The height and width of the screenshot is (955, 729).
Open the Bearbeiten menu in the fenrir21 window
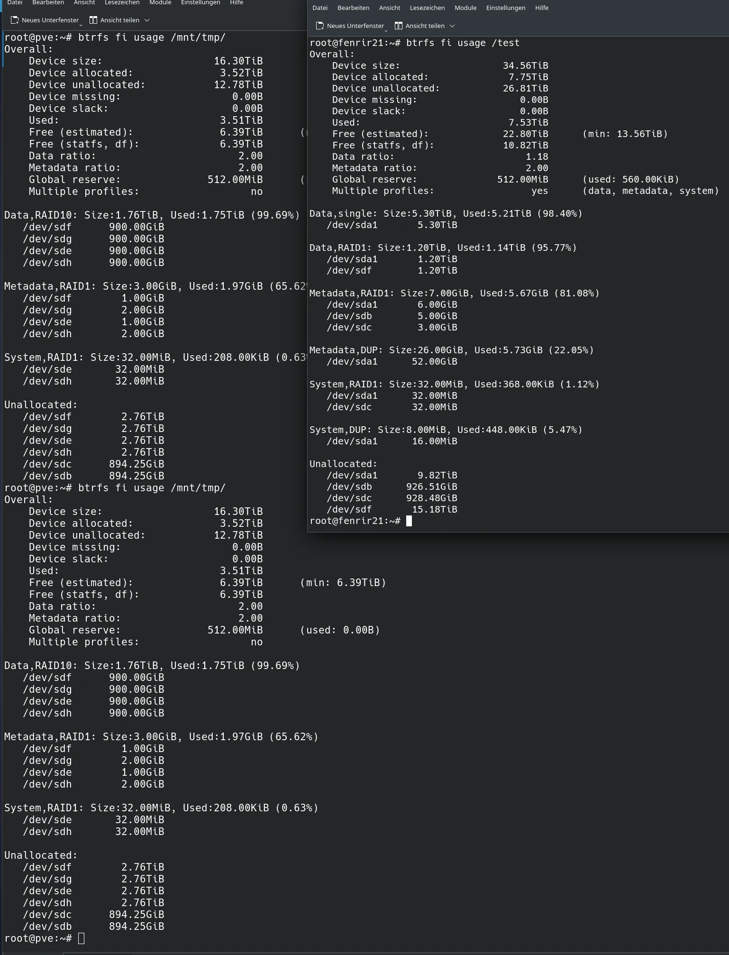[x=353, y=8]
